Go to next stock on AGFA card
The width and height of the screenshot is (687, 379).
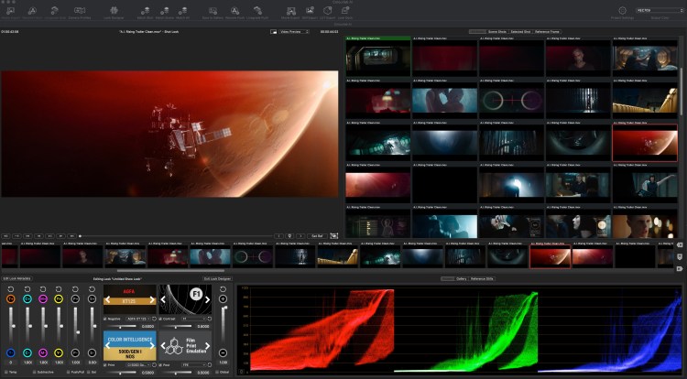coord(152,300)
